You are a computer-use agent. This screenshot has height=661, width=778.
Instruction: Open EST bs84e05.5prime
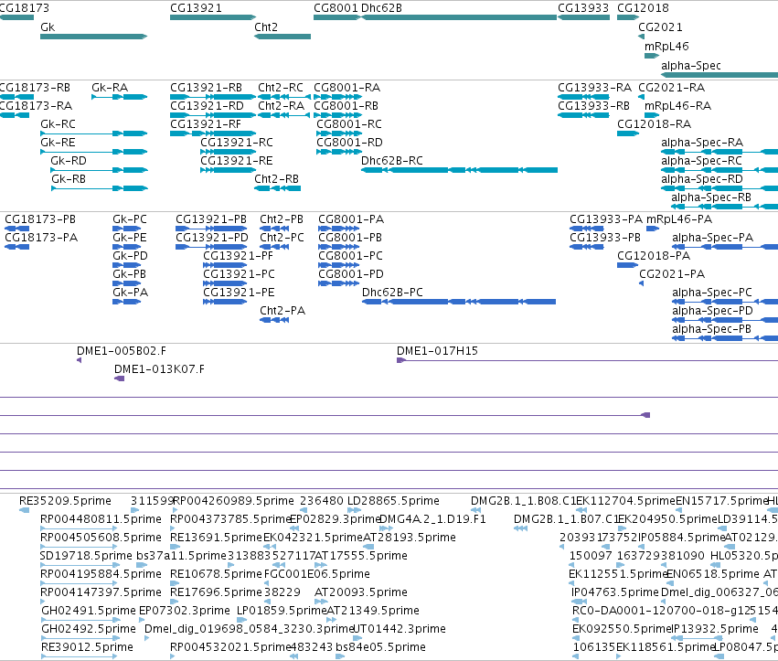click(x=380, y=647)
